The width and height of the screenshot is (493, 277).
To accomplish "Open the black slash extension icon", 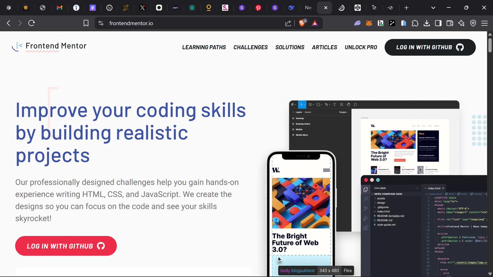I will (392, 23).
